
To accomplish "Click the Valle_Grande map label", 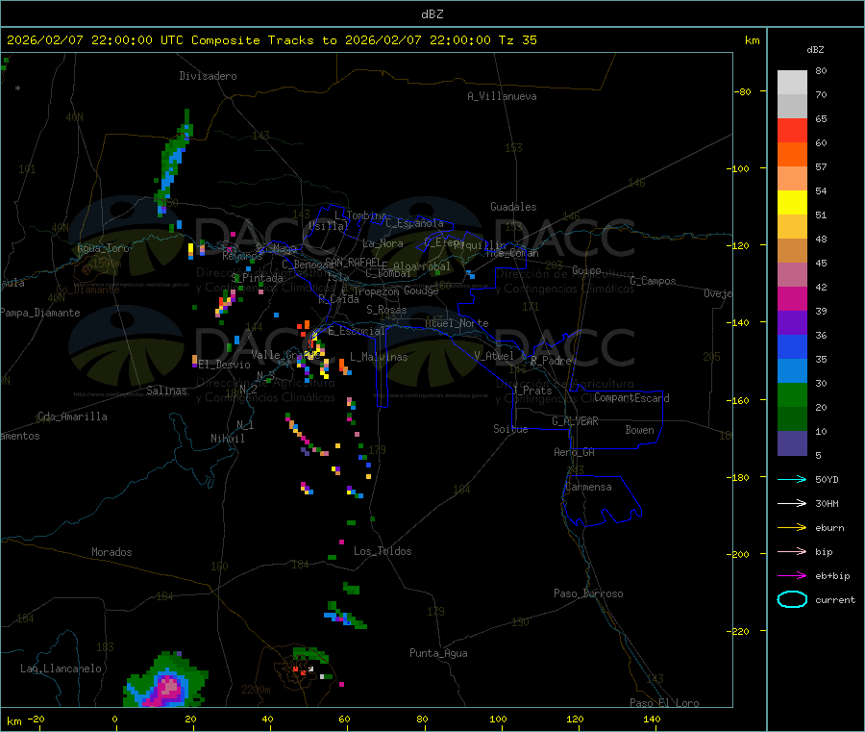I will 284,355.
